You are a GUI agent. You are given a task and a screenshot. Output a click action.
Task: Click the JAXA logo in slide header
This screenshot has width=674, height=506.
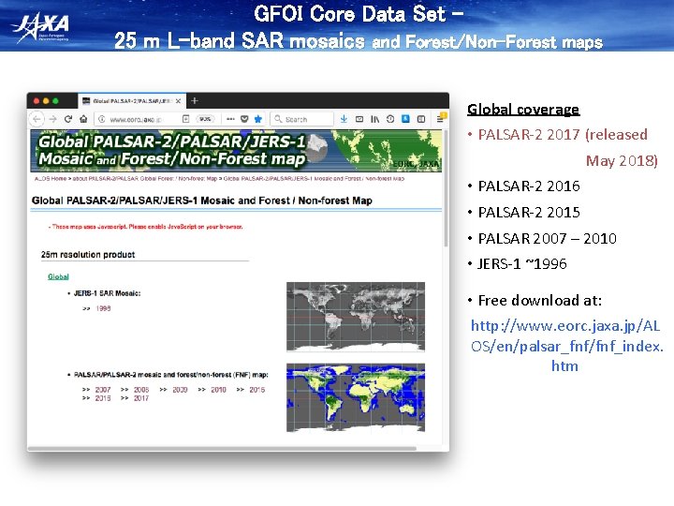[41, 28]
